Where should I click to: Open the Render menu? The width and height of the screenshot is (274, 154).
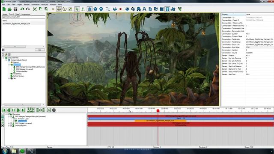pos(27,5)
